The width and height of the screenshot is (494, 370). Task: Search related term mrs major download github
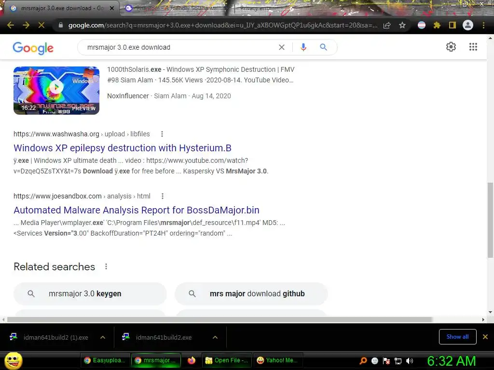coord(251,293)
